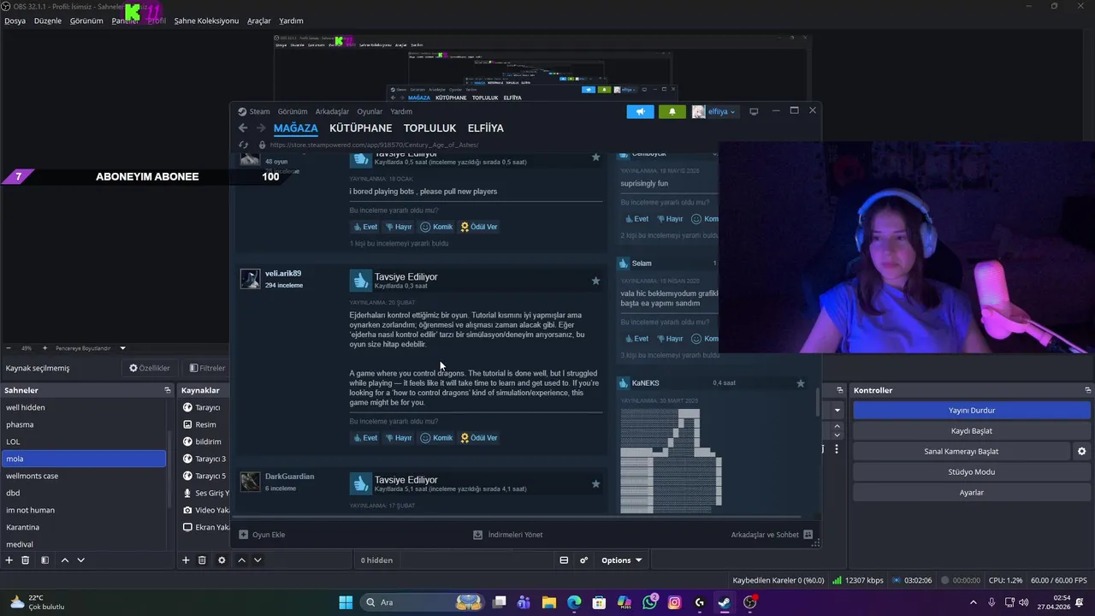Add a new source with plus icon
This screenshot has width=1095, height=616.
(x=186, y=560)
